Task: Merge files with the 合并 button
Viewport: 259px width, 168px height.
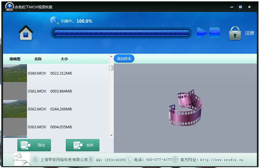Action: point(83,145)
